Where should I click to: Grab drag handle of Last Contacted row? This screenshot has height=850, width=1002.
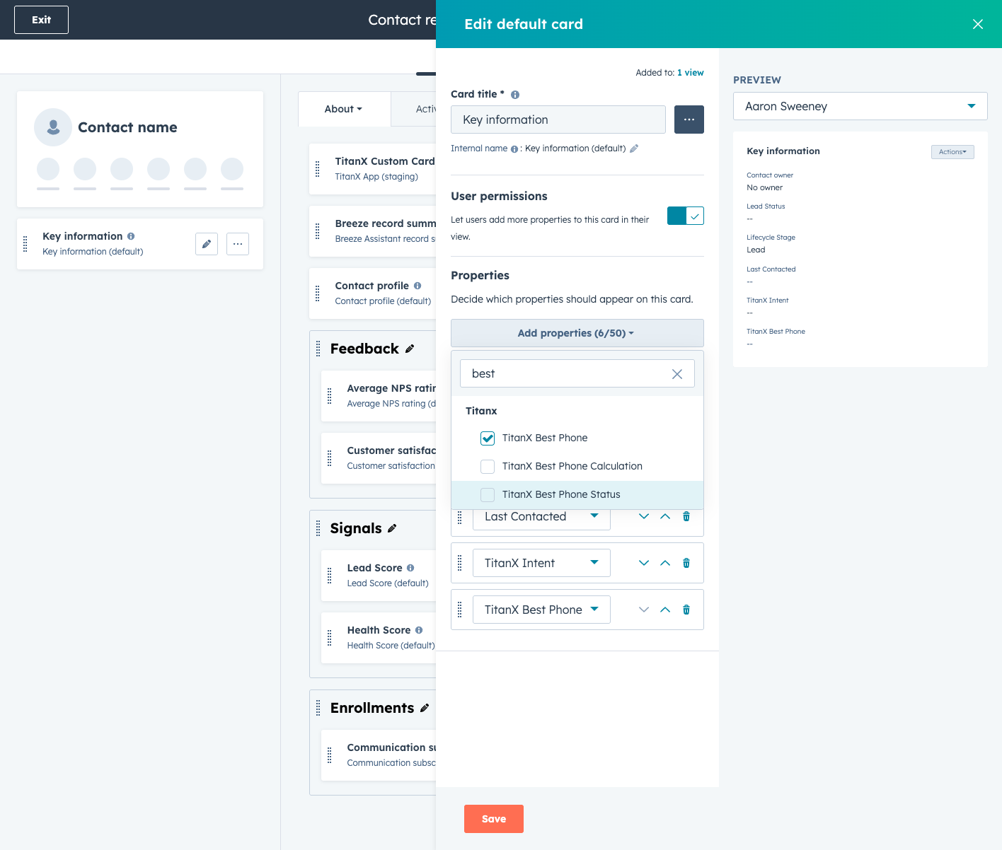click(460, 517)
